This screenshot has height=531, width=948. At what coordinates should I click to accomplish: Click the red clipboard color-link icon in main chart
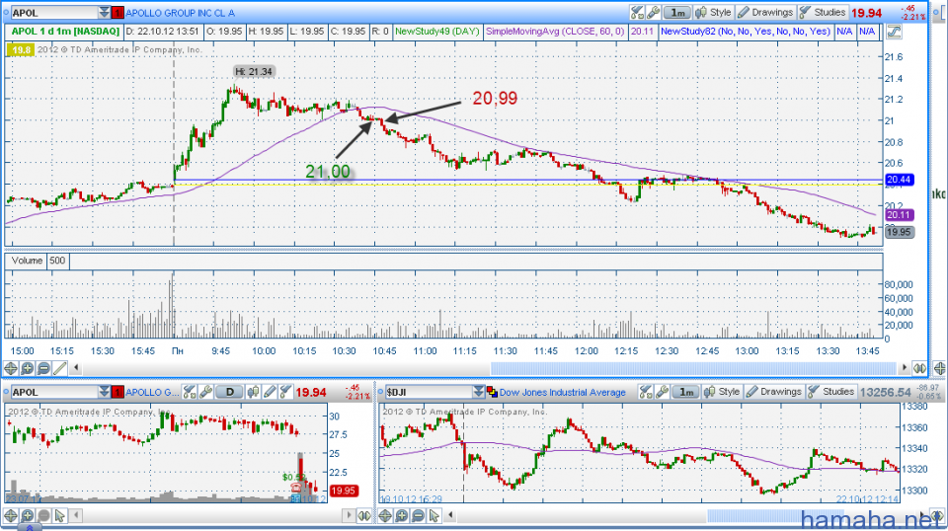(118, 13)
